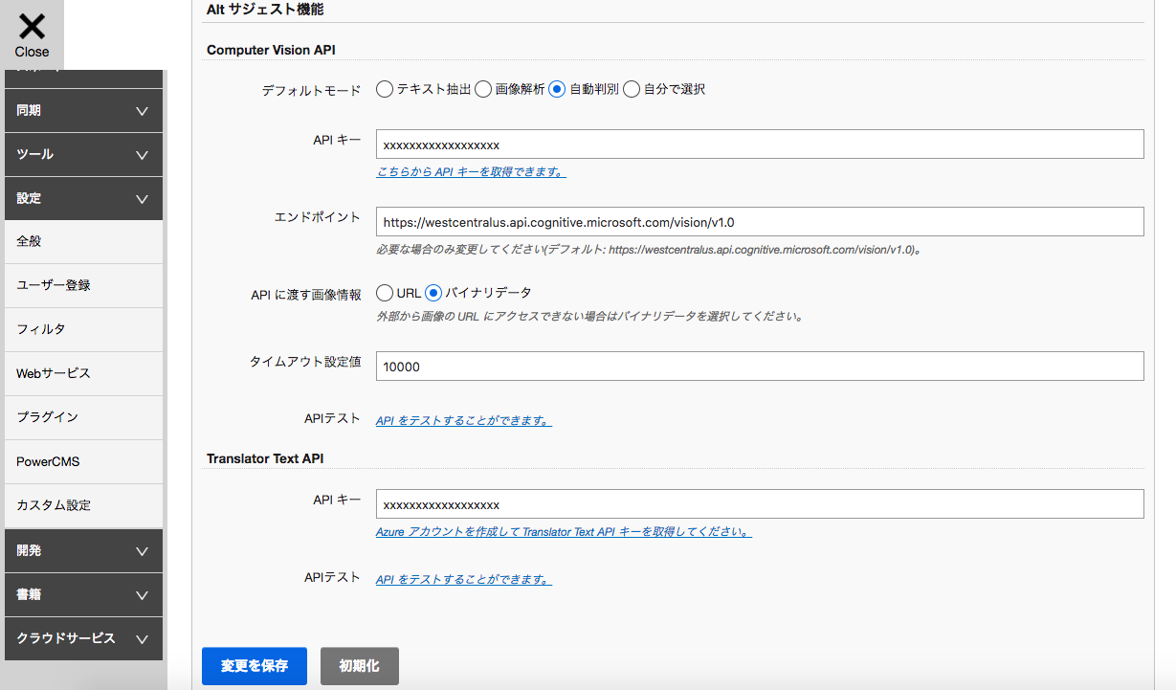This screenshot has width=1176, height=690.
Task: Expand the ツール sidebar section
Action: 83,155
